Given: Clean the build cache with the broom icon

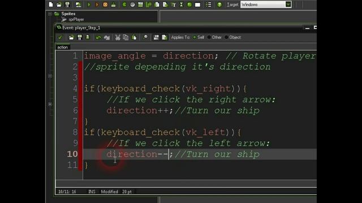Looking at the screenshot, I should [113, 5].
